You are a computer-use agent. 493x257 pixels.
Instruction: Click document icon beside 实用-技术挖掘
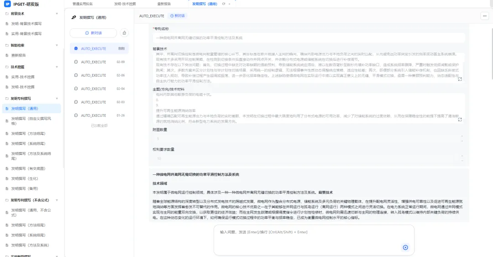[x=7, y=77]
